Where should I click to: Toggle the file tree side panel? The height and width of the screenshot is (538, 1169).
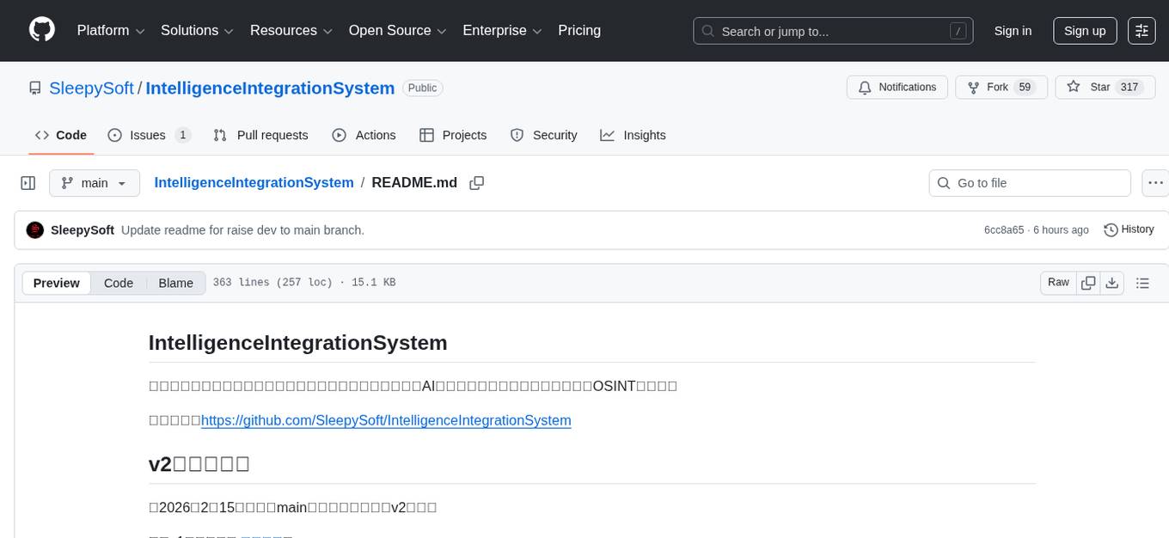point(28,182)
